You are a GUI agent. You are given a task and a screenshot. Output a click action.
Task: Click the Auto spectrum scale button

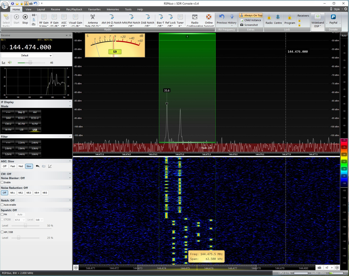point(344,36)
